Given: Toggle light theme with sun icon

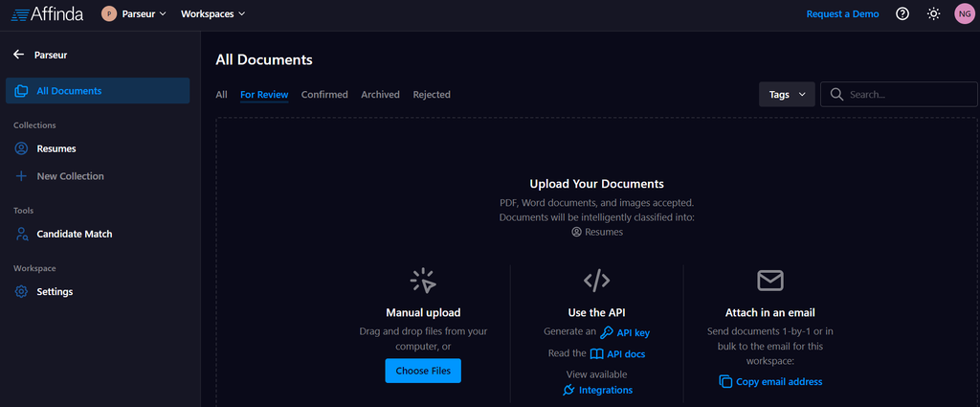Looking at the screenshot, I should coord(933,14).
